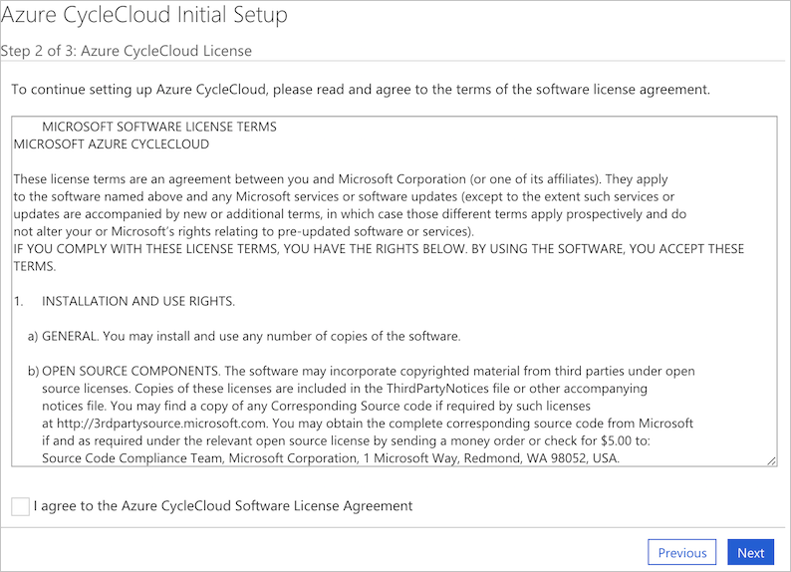
Task: Click the 'ThirdPartyNotices file' line in license
Action: click(x=344, y=388)
